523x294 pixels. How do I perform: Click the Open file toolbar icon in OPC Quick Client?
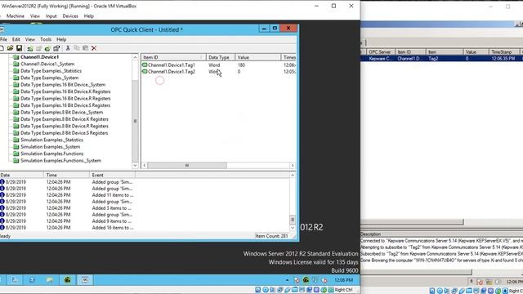tap(10, 48)
